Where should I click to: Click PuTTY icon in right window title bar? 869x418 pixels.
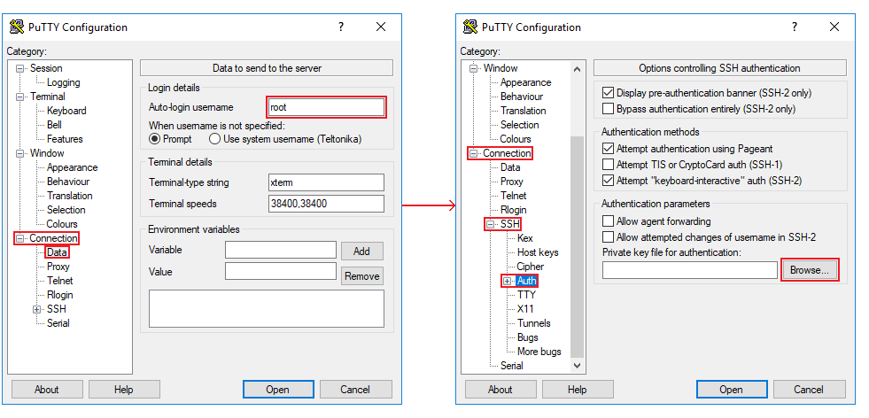[x=469, y=27]
